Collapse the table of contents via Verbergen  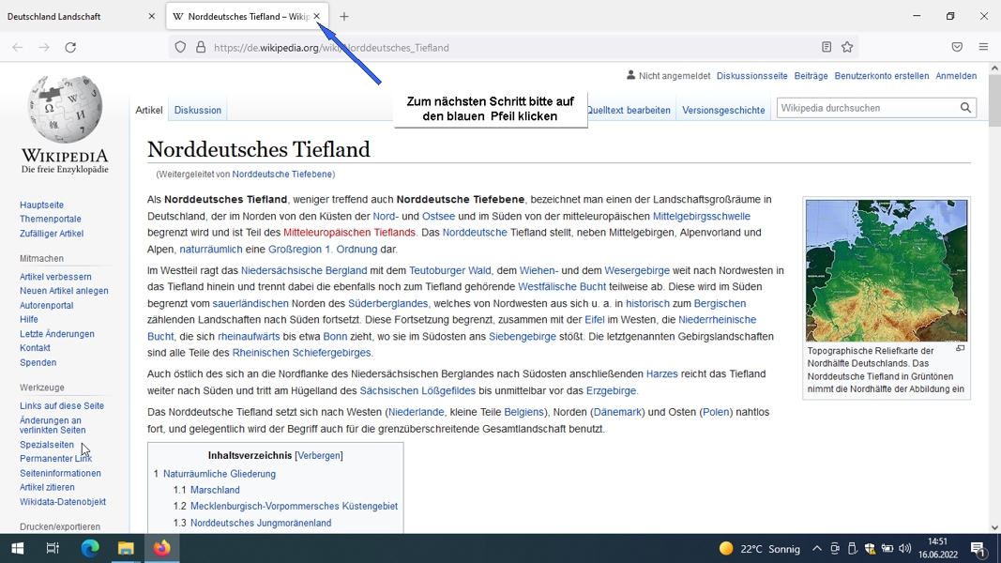(319, 455)
